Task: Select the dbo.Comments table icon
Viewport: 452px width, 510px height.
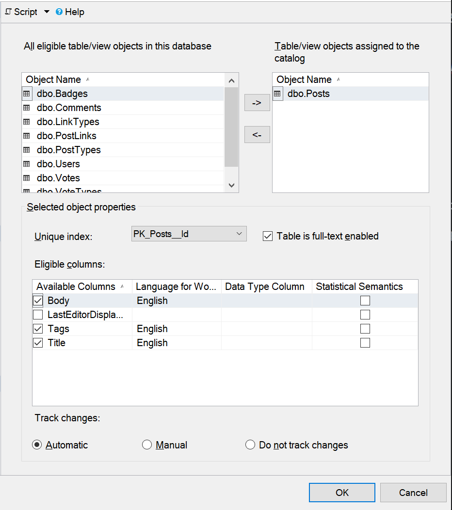Action: 27,108
